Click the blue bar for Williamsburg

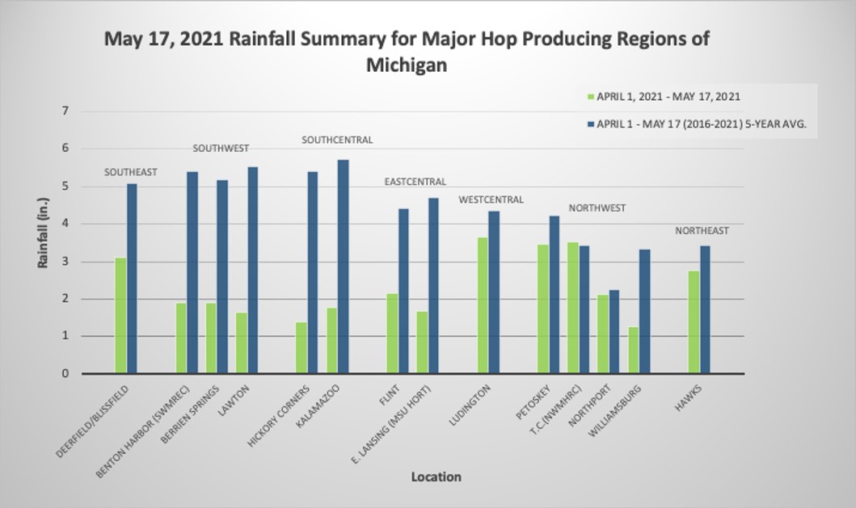click(645, 312)
